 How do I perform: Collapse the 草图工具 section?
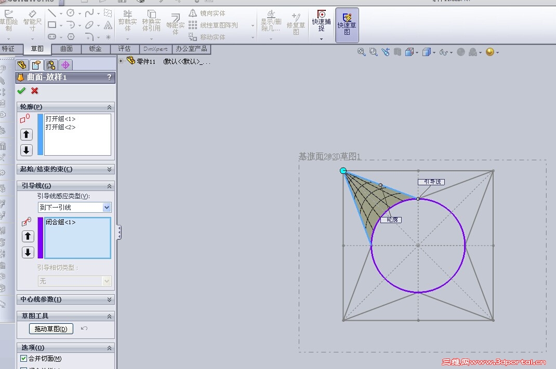click(x=109, y=316)
